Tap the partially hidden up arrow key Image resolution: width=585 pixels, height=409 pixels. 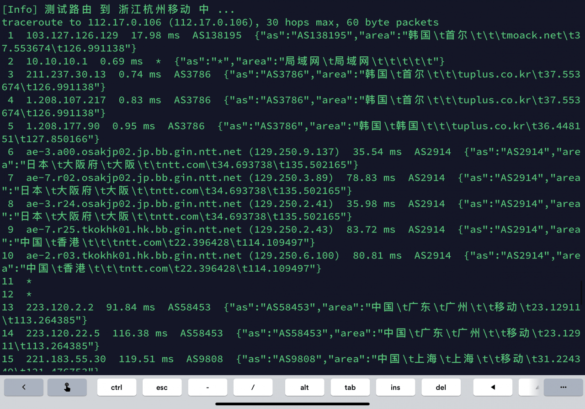coord(530,387)
